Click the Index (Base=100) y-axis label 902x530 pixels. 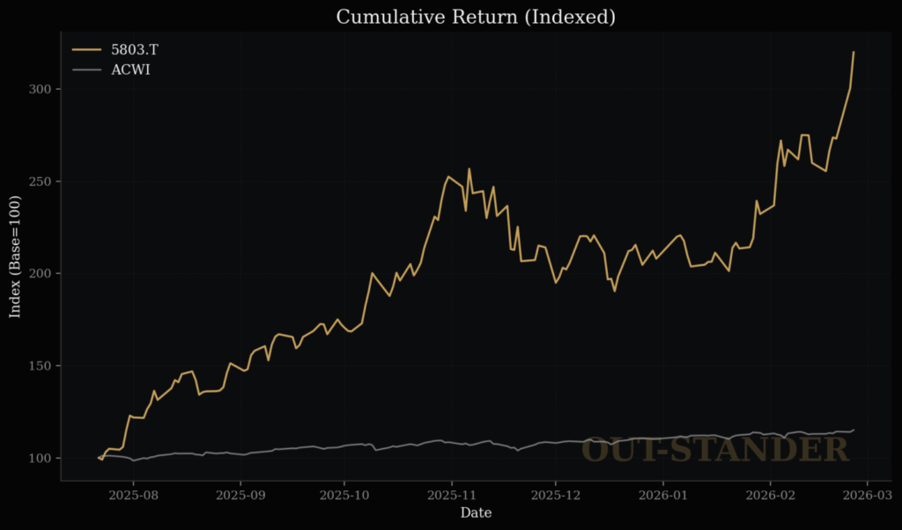[15, 256]
